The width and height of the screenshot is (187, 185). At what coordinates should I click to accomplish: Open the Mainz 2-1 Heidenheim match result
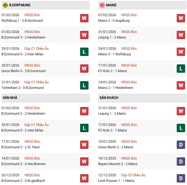(x=117, y=88)
